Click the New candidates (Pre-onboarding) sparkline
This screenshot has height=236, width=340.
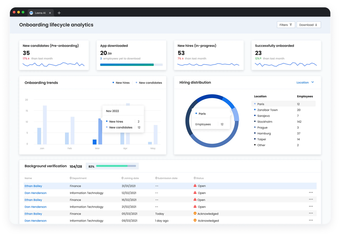[x=54, y=64]
